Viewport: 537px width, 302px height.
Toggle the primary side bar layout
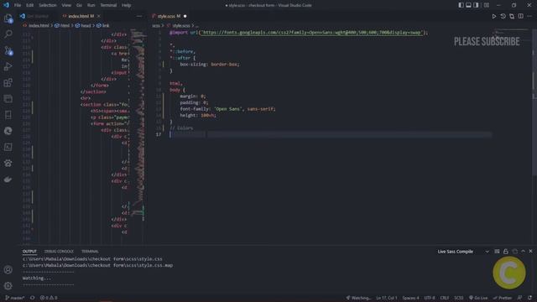pos(461,5)
